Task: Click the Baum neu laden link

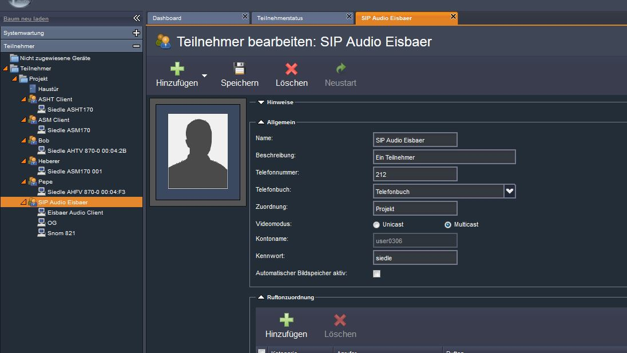Action: pyautogui.click(x=26, y=19)
